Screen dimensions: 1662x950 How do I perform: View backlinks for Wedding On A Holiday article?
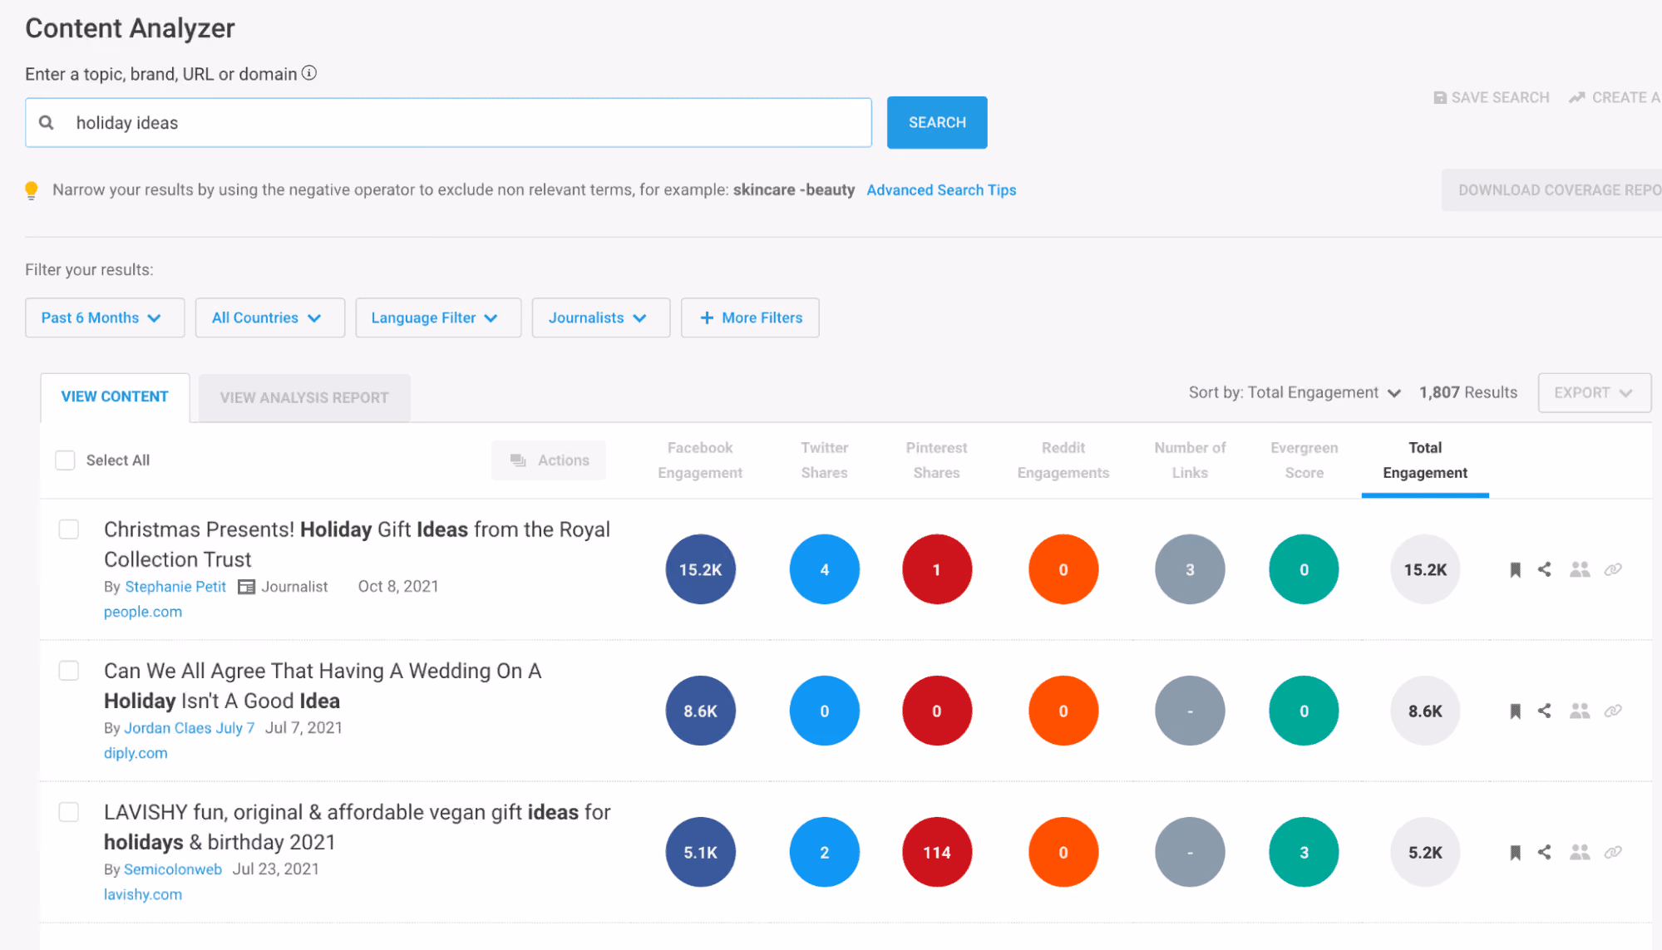[1613, 711]
